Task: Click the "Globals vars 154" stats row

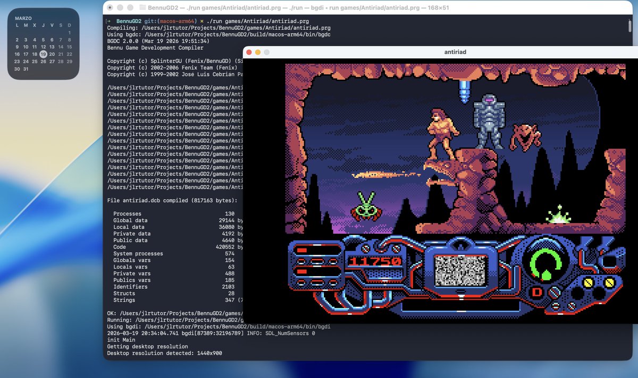Action: (x=174, y=260)
